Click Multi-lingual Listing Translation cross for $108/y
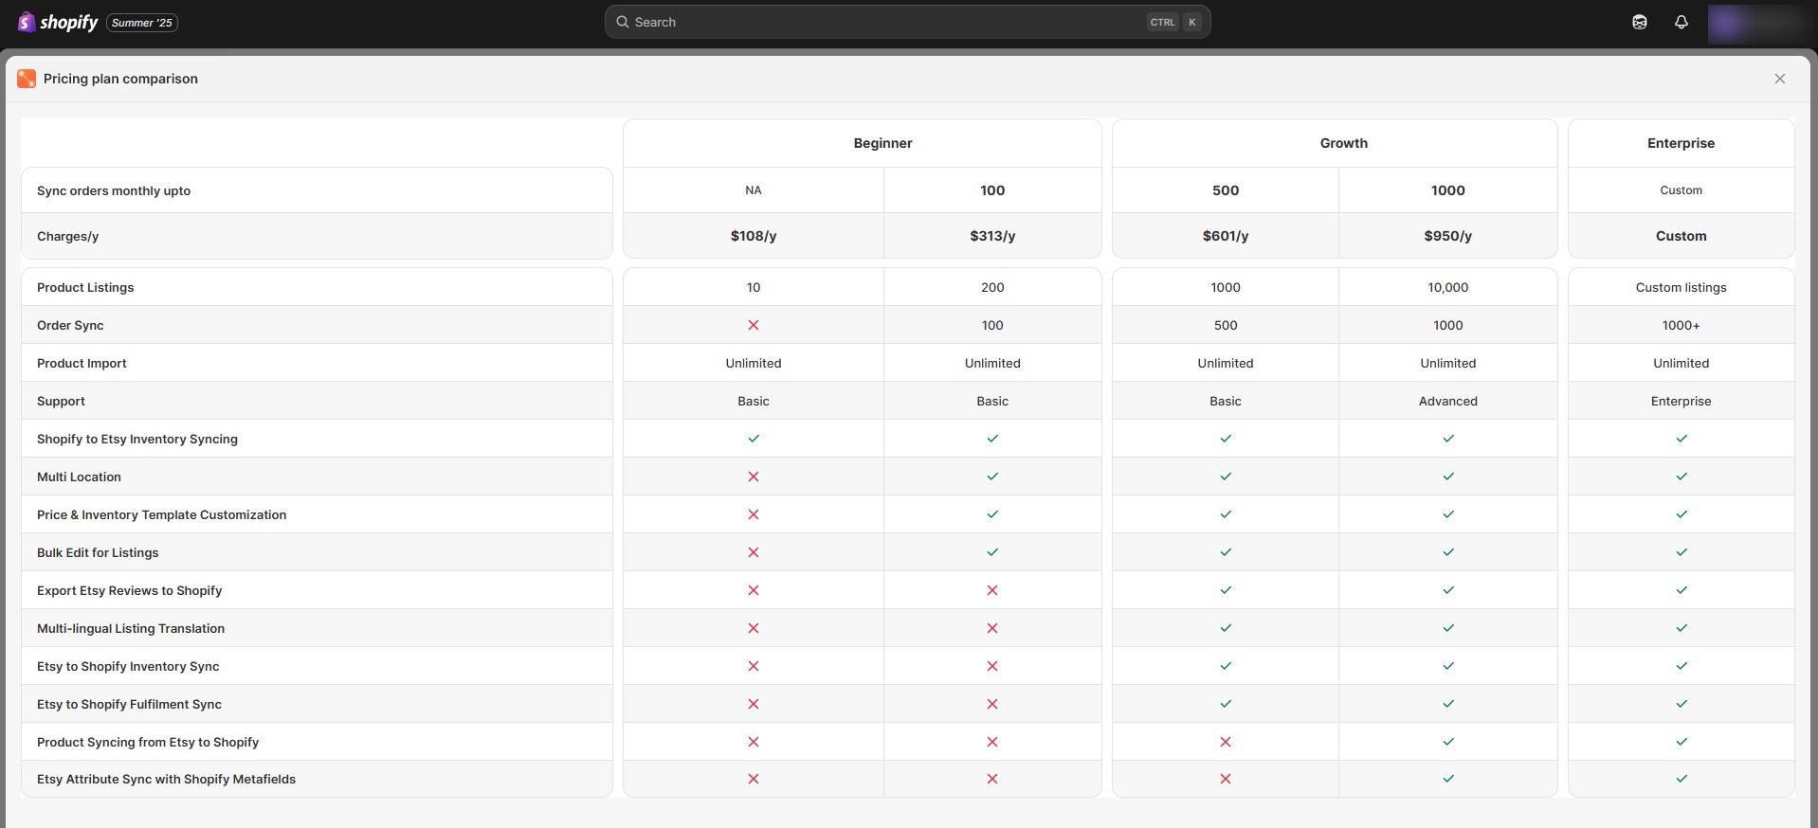 [x=754, y=628]
